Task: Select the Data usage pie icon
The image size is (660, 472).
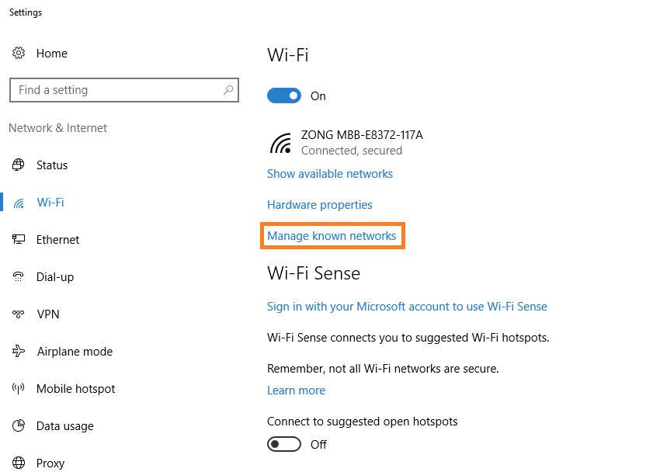Action: pyautogui.click(x=19, y=425)
